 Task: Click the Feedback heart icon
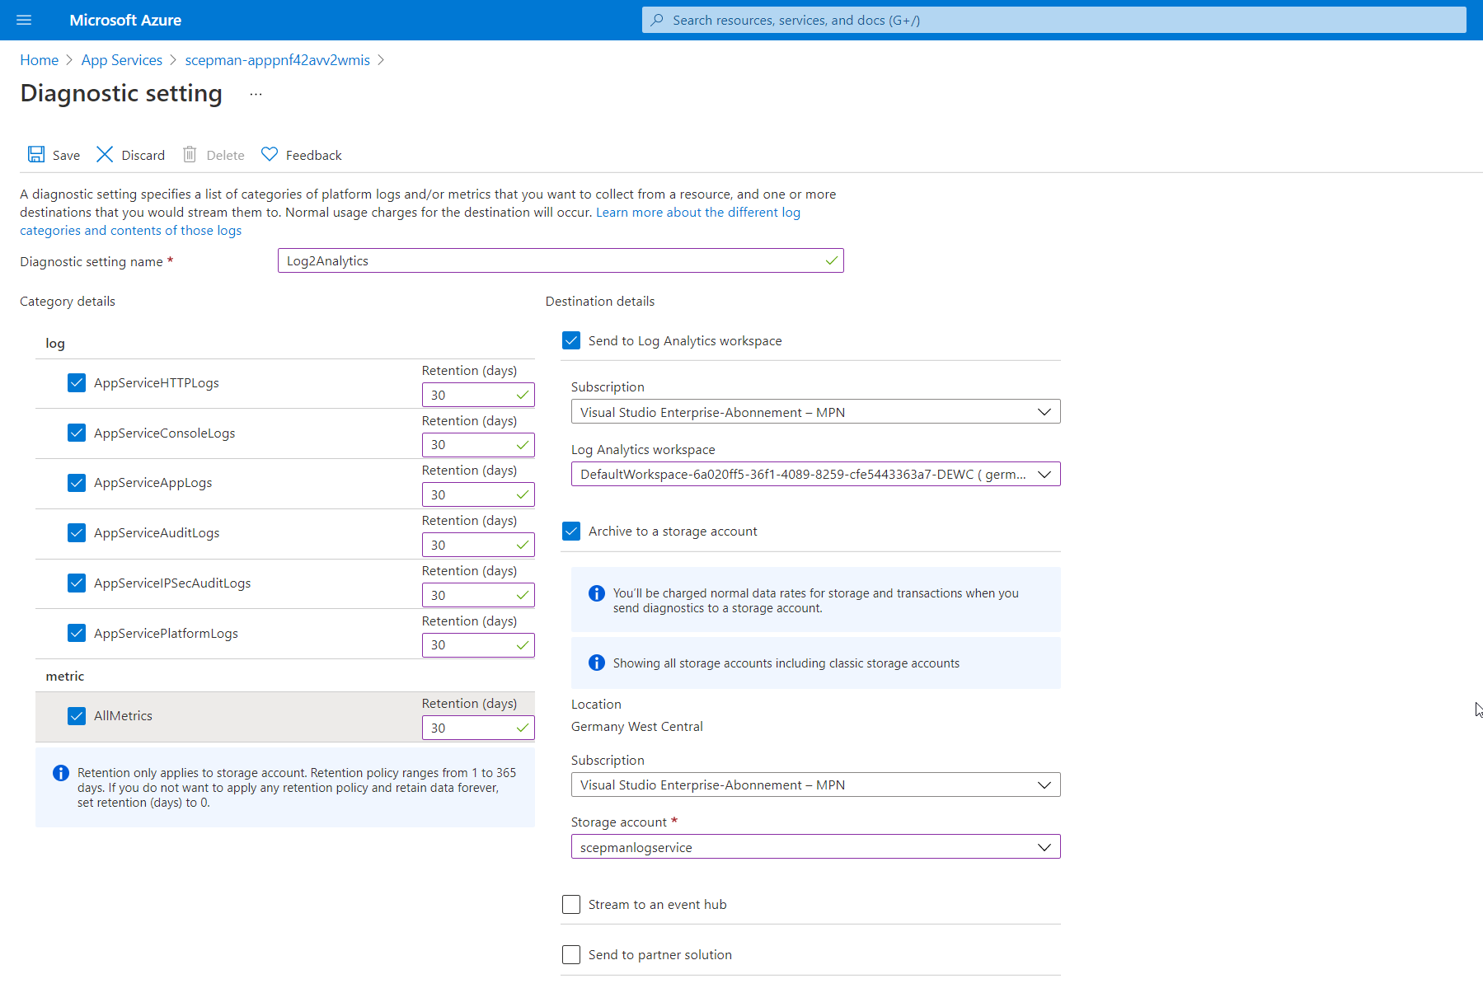click(270, 154)
